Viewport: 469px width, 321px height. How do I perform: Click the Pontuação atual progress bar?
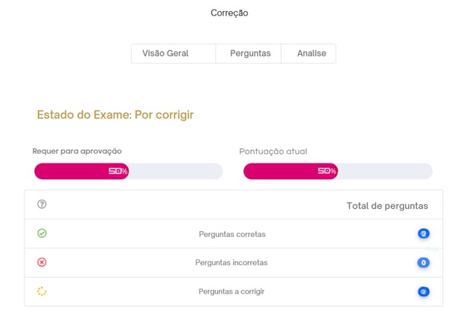(x=338, y=171)
